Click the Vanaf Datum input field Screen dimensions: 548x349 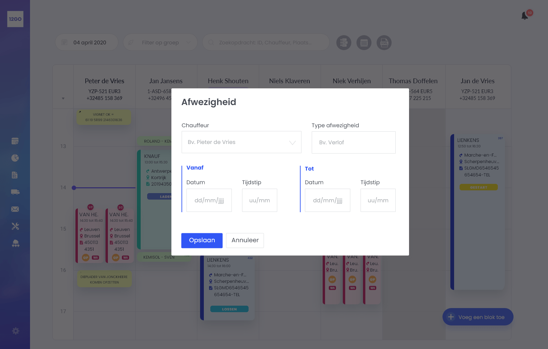point(209,200)
